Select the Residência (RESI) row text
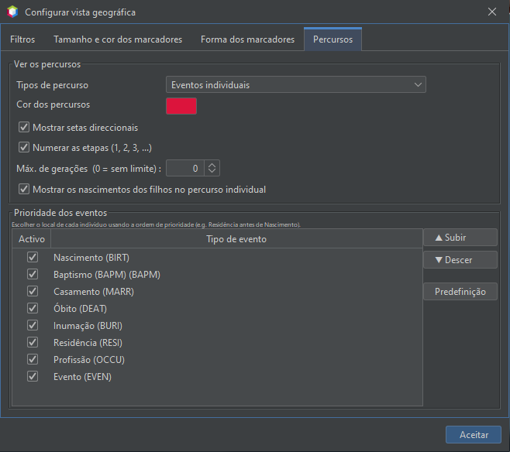The height and width of the screenshot is (452, 510). [x=88, y=343]
